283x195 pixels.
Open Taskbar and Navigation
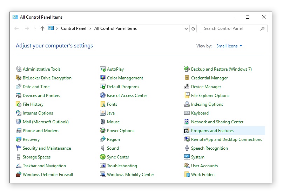click(44, 166)
